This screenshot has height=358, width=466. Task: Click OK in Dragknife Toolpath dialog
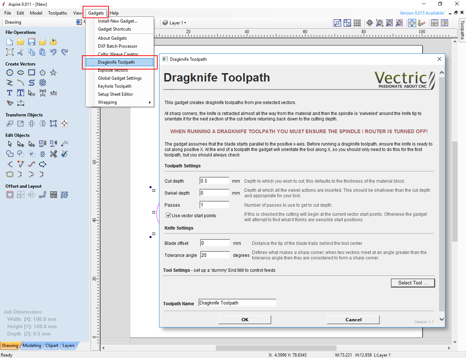pyautogui.click(x=245, y=320)
